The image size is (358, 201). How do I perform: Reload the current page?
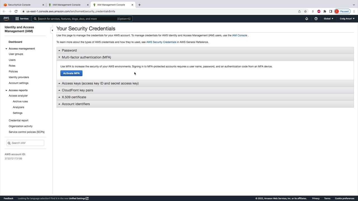click(16, 11)
